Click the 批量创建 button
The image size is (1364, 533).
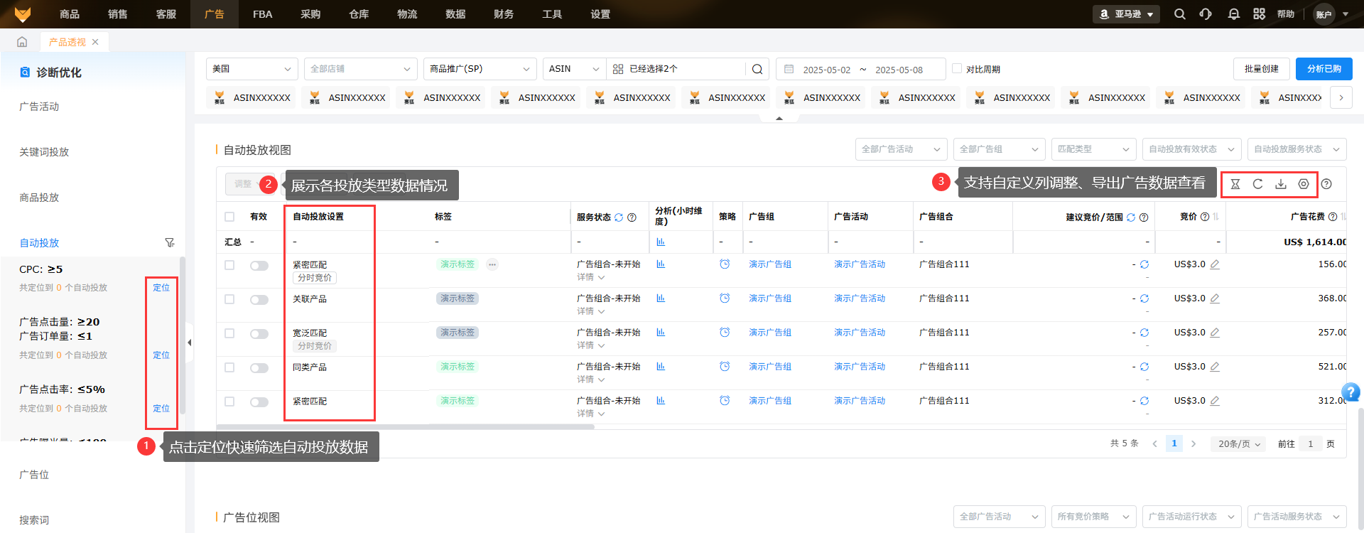(x=1261, y=69)
